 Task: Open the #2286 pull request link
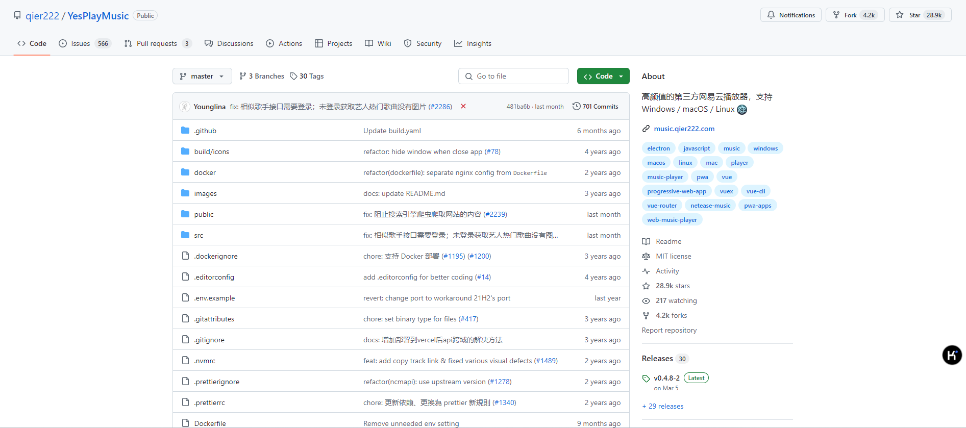tap(440, 107)
